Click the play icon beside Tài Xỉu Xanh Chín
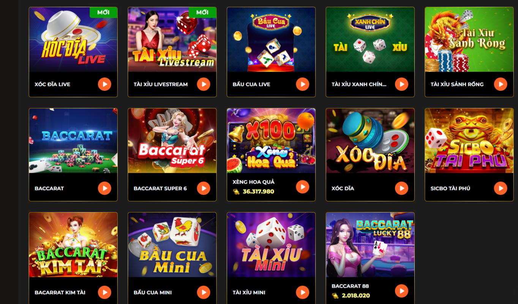The width and height of the screenshot is (518, 304). pos(401,84)
